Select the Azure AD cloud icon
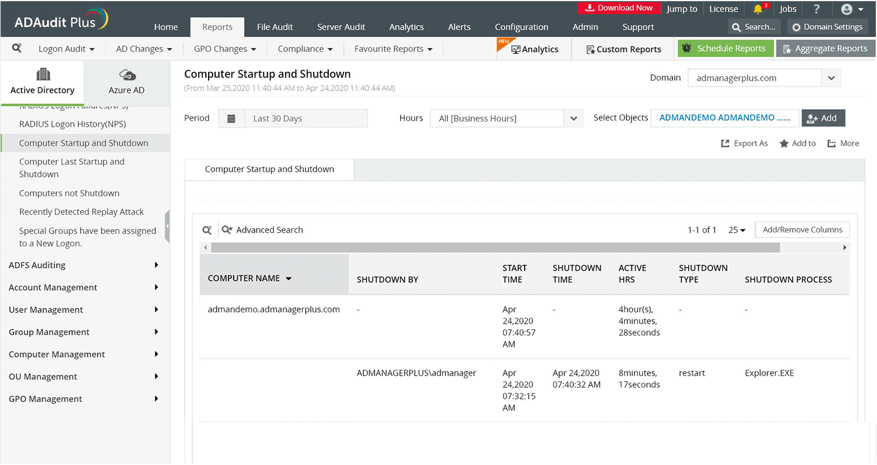 127,75
